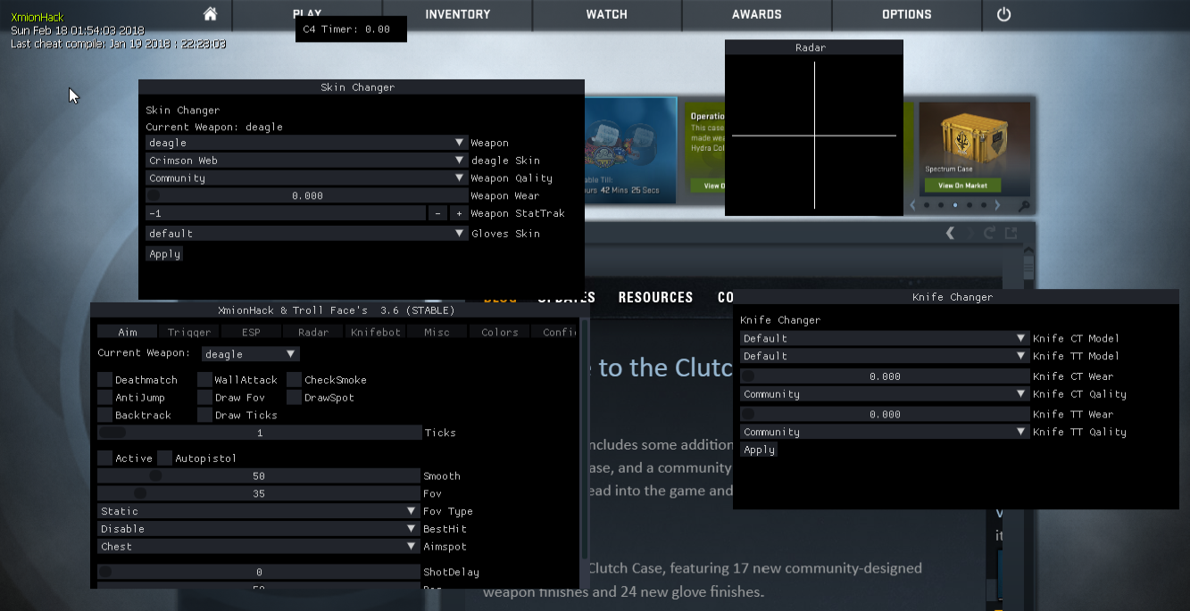
Task: Click View On Market for Spectrum Case
Action: (962, 186)
